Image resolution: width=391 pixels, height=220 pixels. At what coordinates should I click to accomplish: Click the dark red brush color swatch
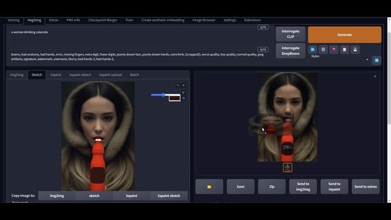pyautogui.click(x=174, y=98)
